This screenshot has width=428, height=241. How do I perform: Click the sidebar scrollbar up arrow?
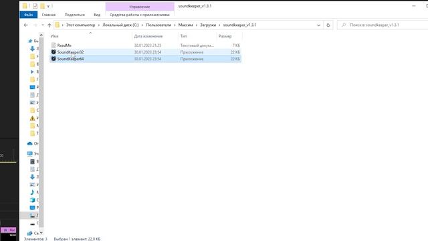point(41,35)
